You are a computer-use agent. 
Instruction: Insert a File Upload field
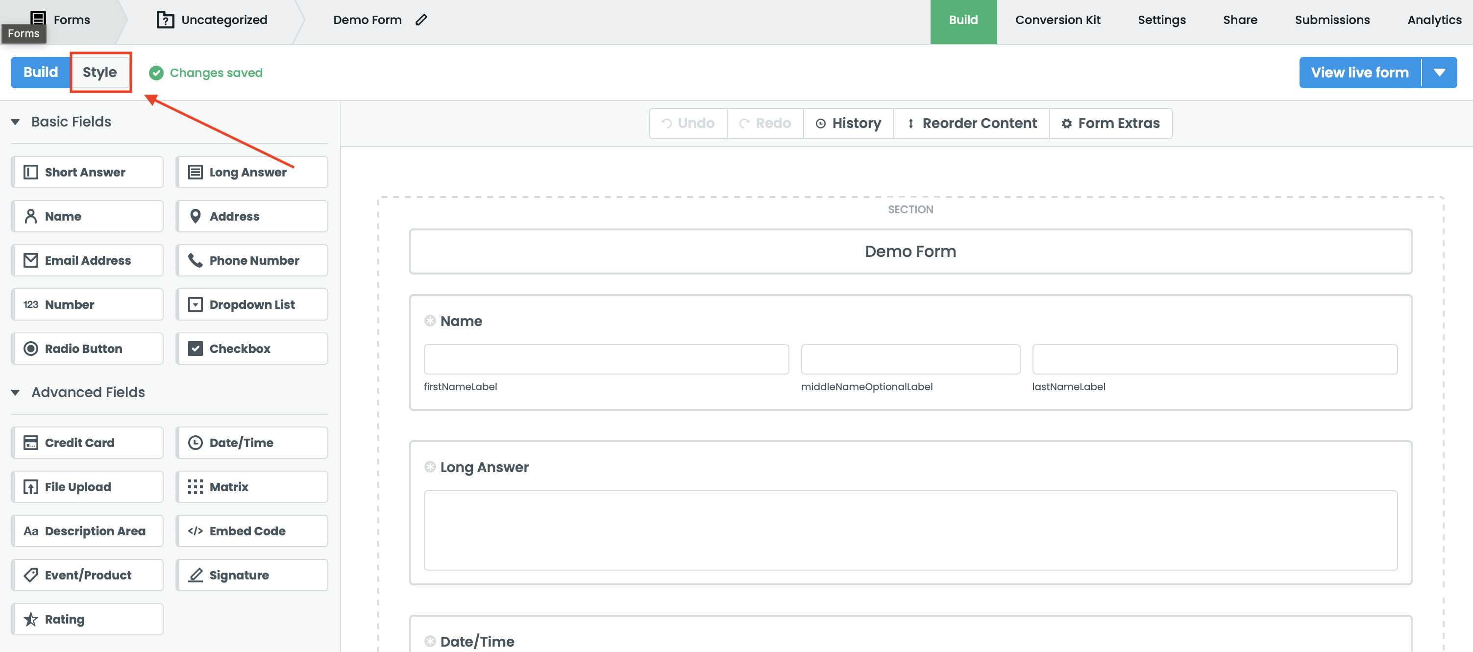click(x=87, y=486)
